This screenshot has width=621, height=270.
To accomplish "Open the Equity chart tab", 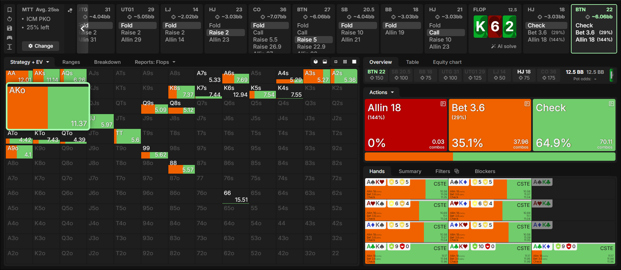I will click(x=447, y=62).
